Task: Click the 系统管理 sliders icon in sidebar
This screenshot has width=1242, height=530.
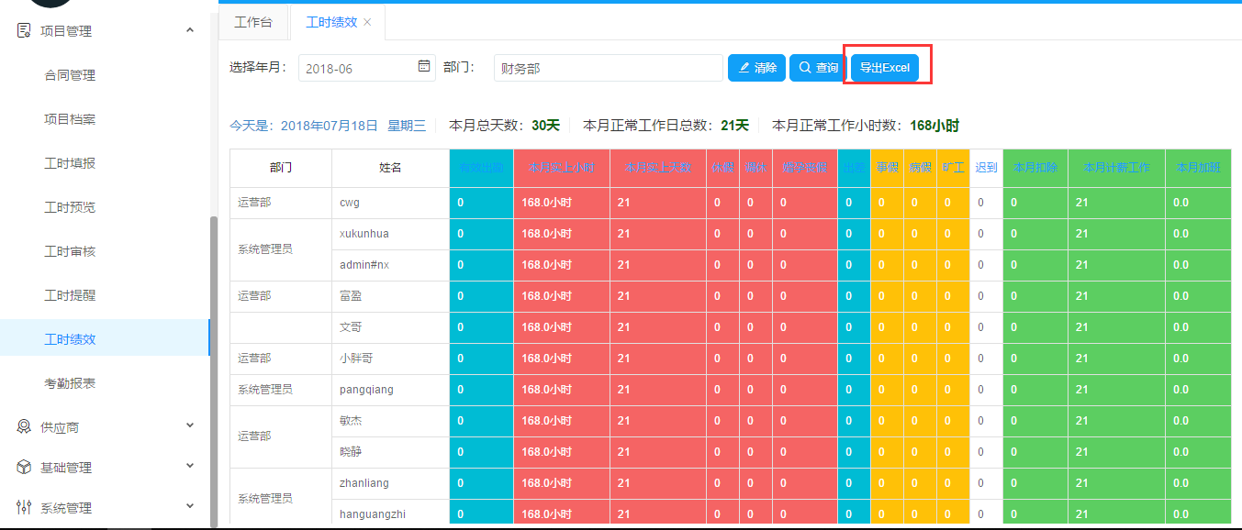Action: point(24,507)
